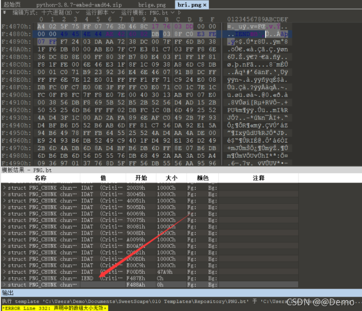
Task: Sort by the 开始 column header
Action: [x=141, y=178]
